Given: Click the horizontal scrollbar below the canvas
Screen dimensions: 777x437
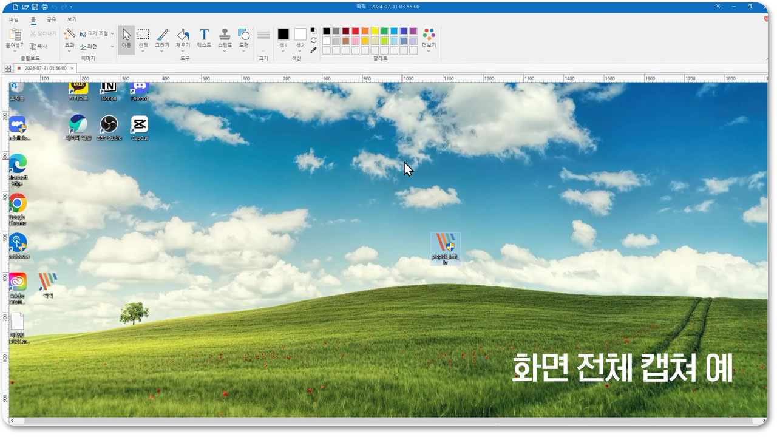Looking at the screenshot, I should (x=388, y=421).
